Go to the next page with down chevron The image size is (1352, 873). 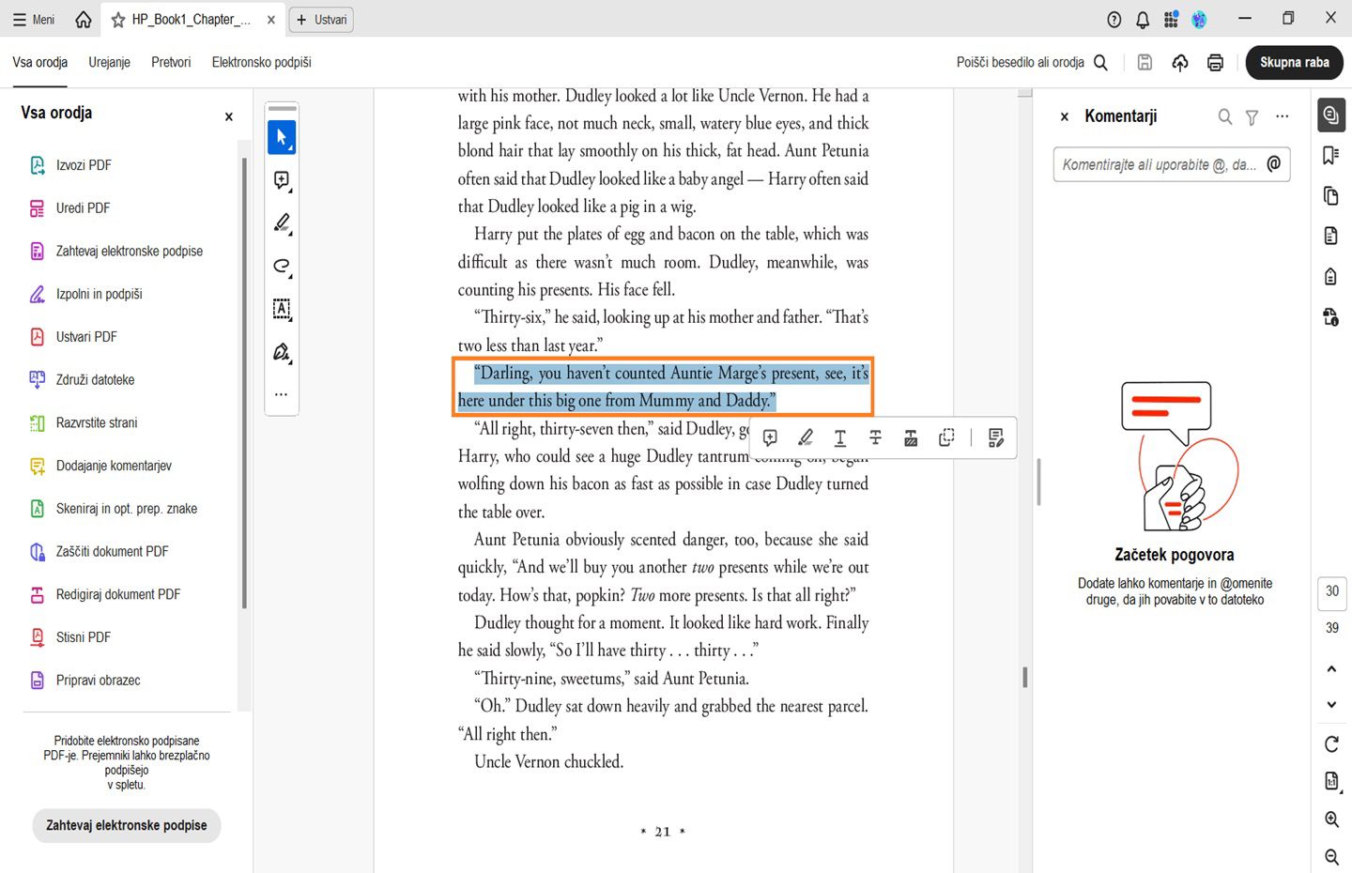[1331, 704]
